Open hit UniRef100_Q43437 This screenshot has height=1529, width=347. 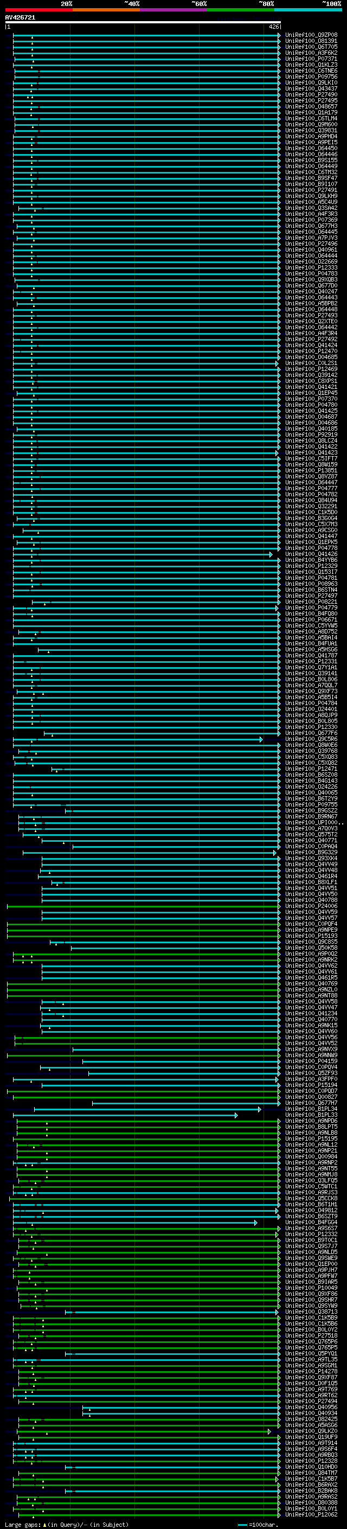(x=311, y=88)
